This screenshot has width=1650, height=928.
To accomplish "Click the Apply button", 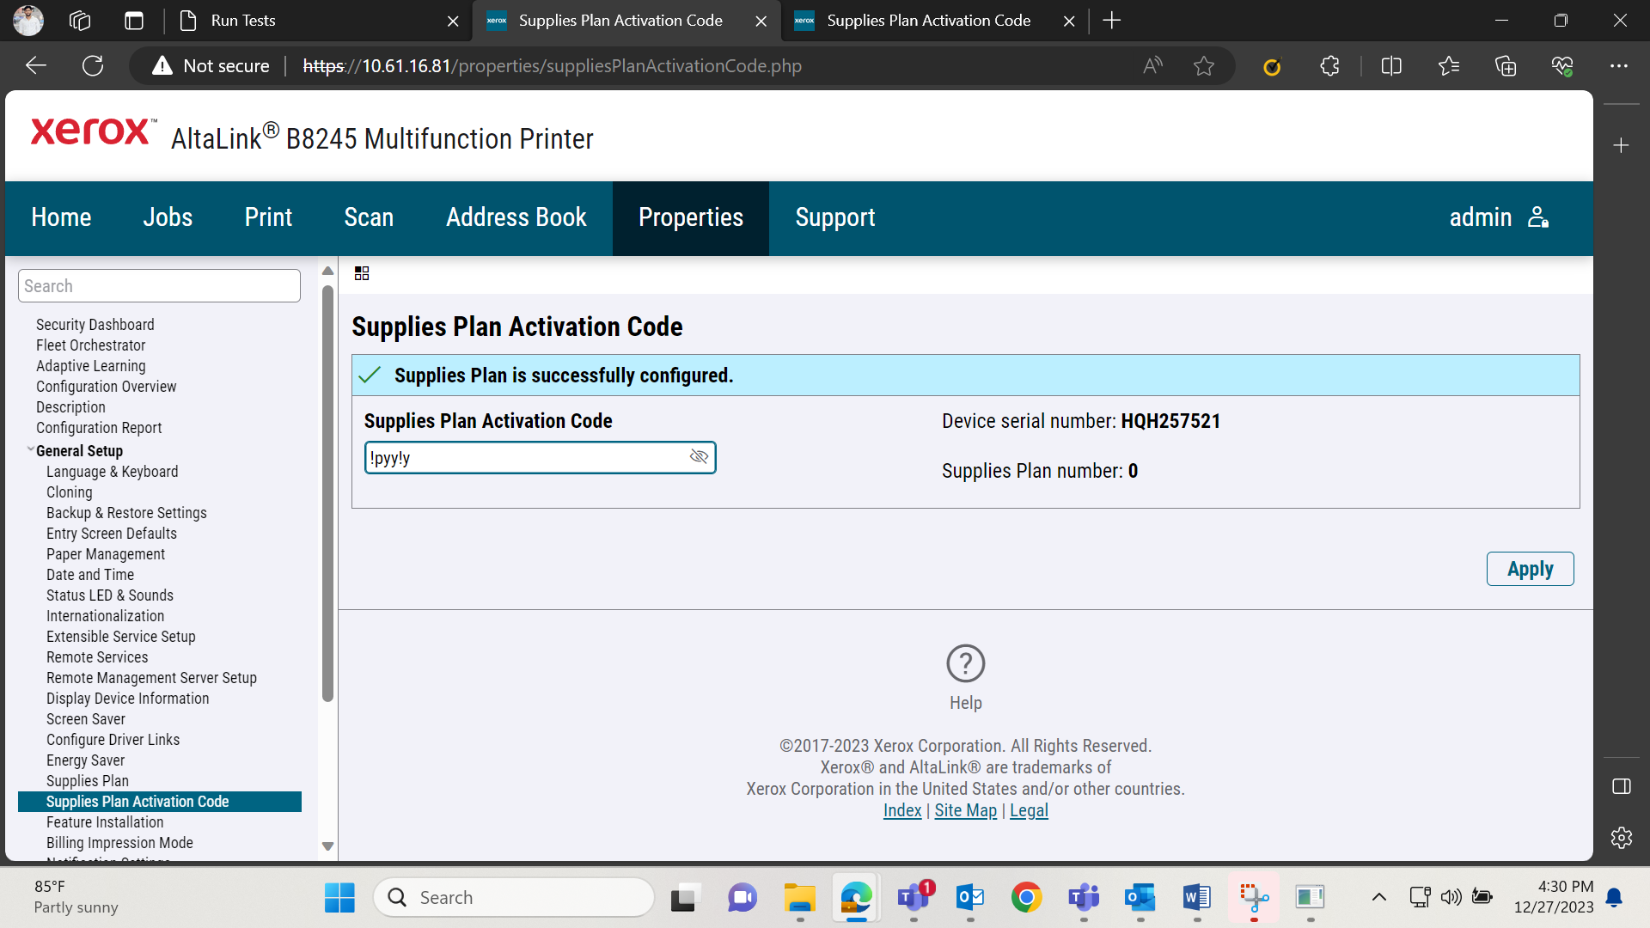I will pyautogui.click(x=1530, y=569).
